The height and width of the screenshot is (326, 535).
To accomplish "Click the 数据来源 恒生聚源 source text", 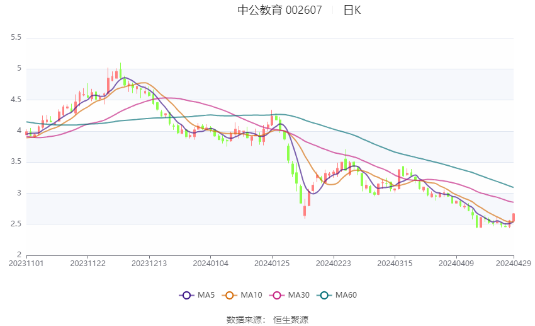I will click(x=267, y=320).
